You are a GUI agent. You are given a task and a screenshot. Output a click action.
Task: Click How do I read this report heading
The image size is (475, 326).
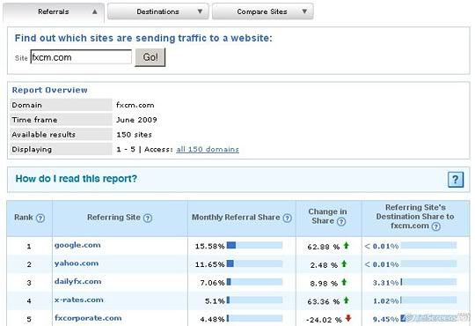pyautogui.click(x=76, y=179)
